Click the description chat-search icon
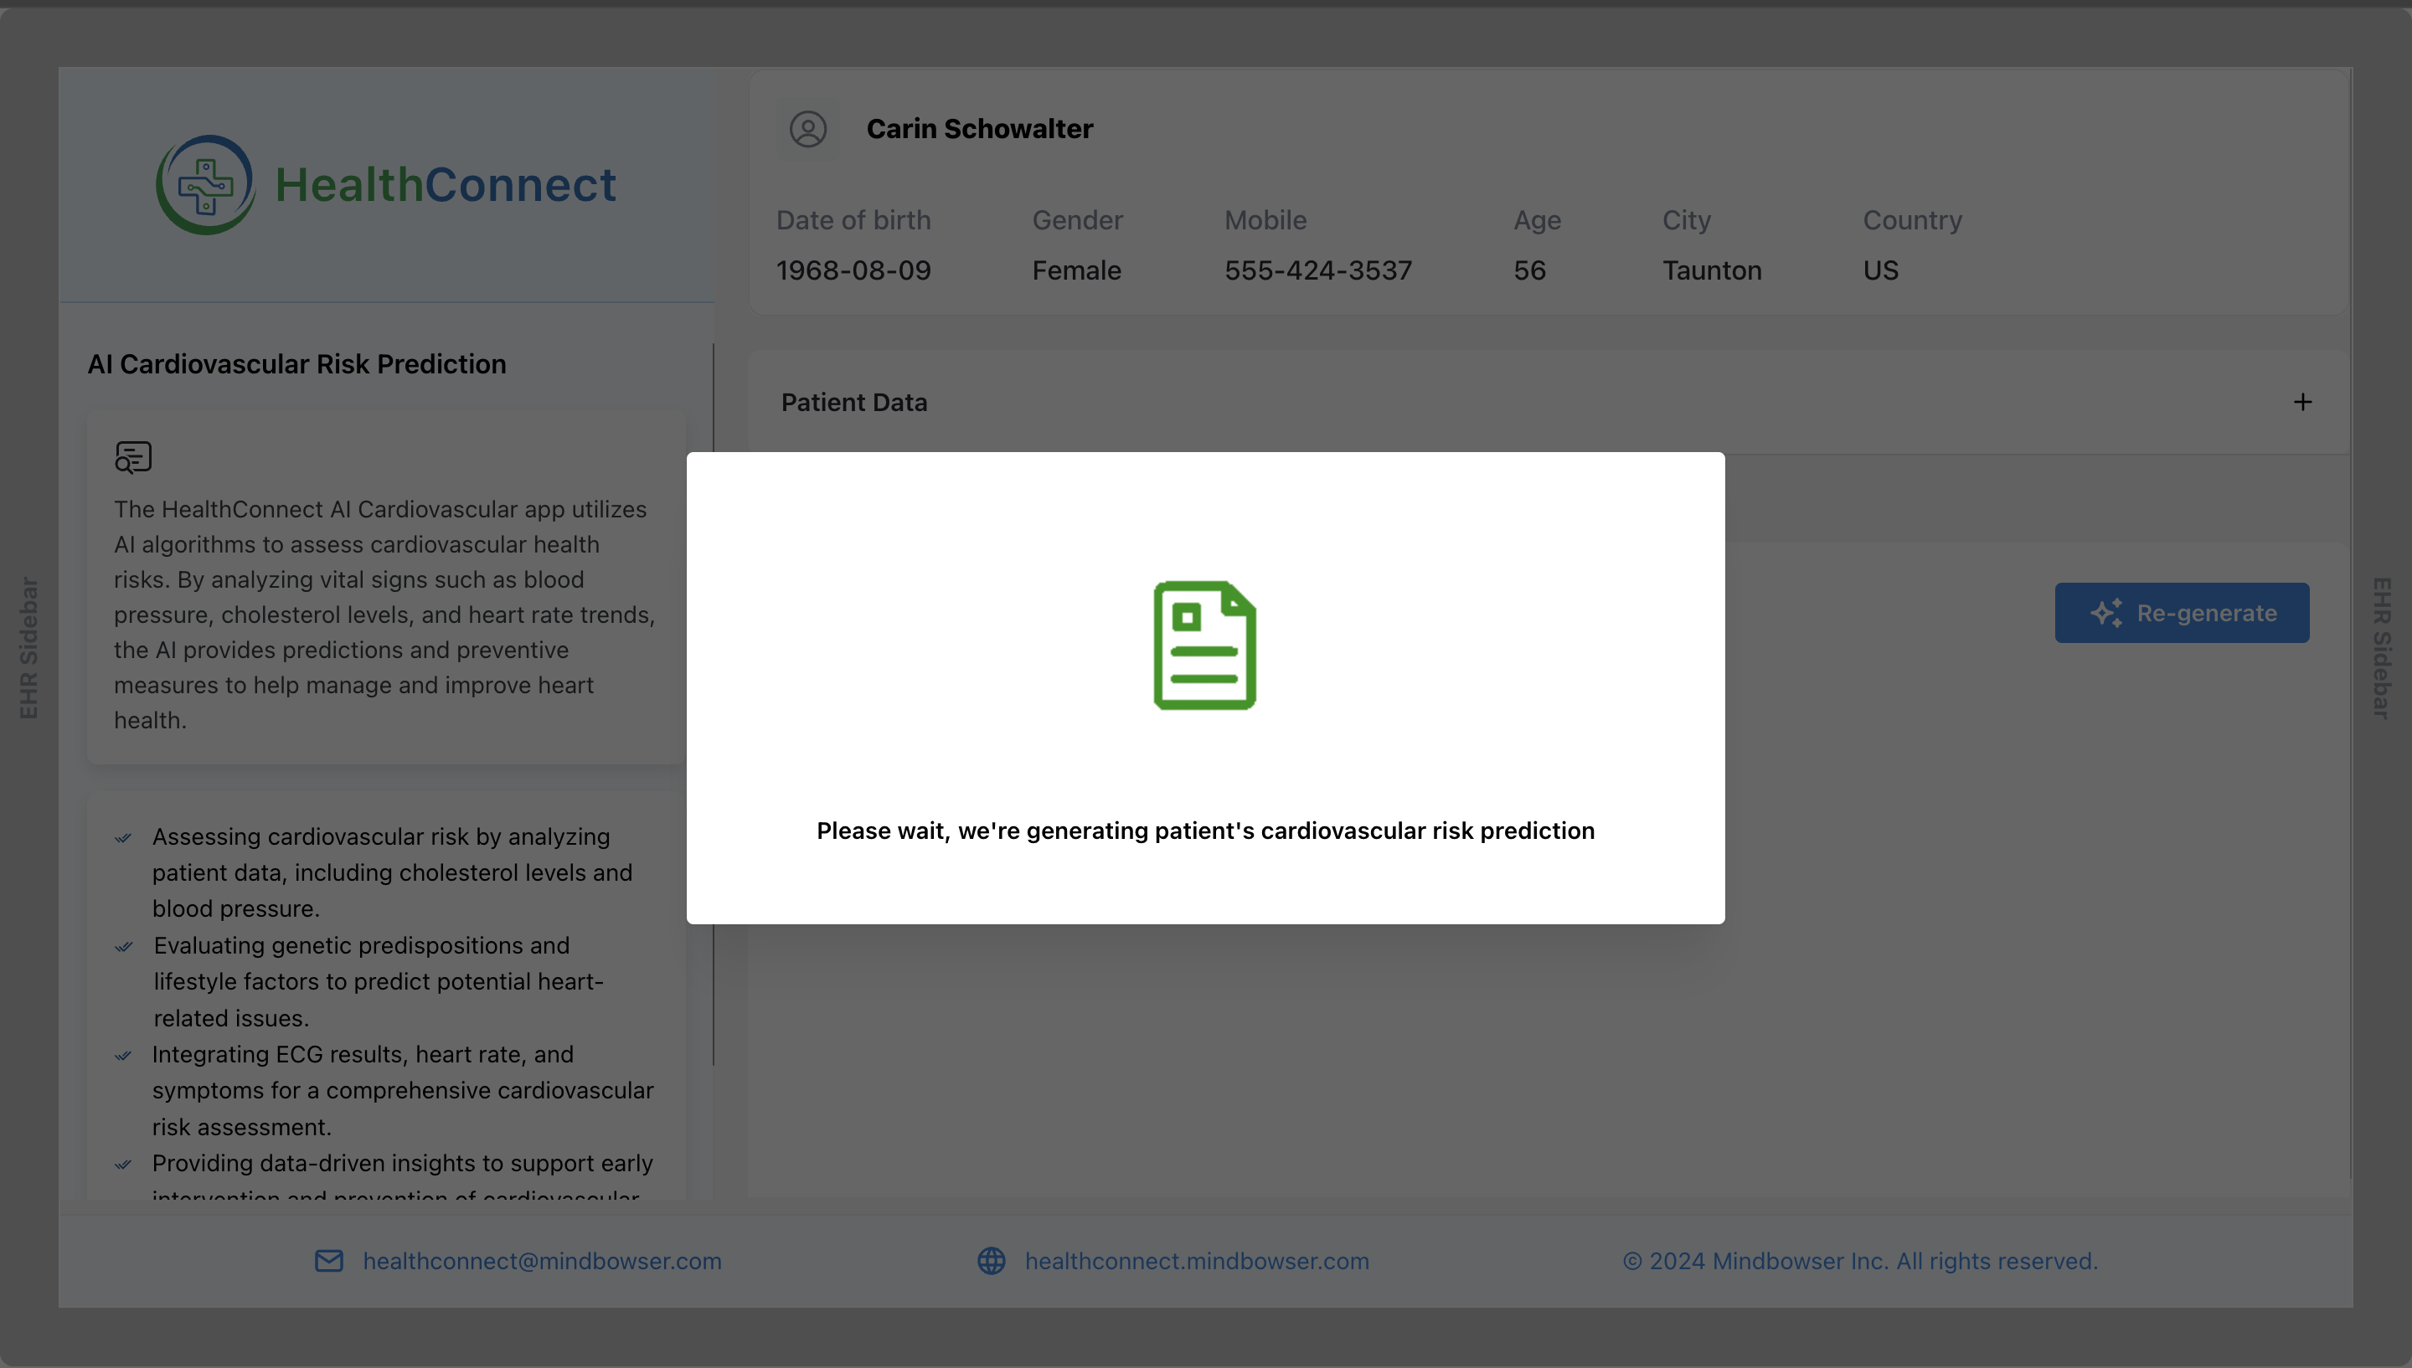The height and width of the screenshot is (1368, 2412). tap(132, 458)
